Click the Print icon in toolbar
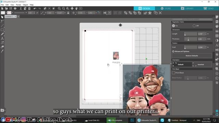Screen dimensions: 219x123 [x=15, y=9]
